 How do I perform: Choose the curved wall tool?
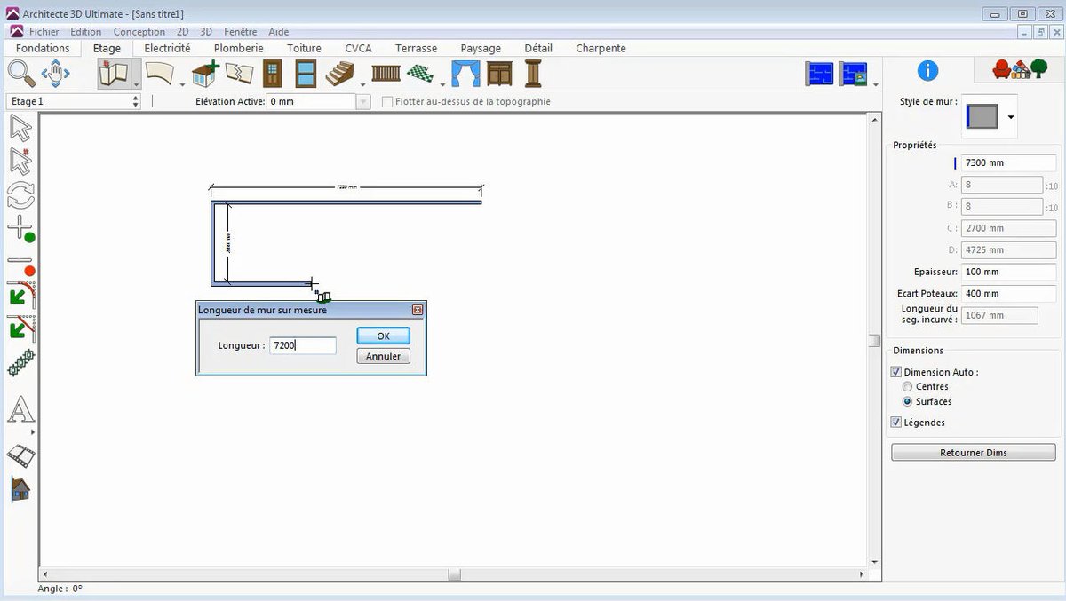pyautogui.click(x=160, y=73)
